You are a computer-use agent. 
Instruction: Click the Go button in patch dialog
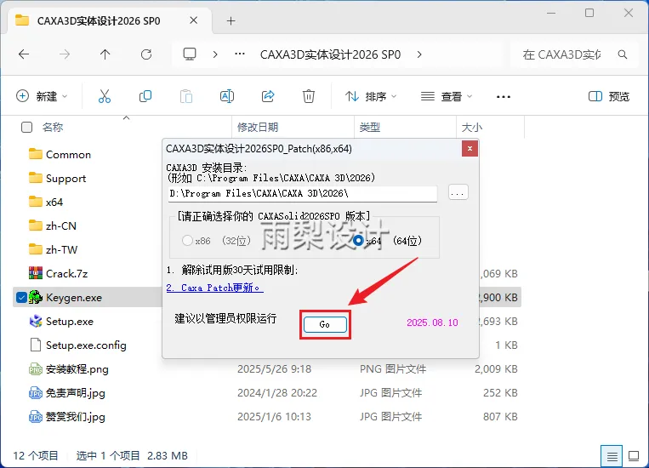(x=325, y=324)
